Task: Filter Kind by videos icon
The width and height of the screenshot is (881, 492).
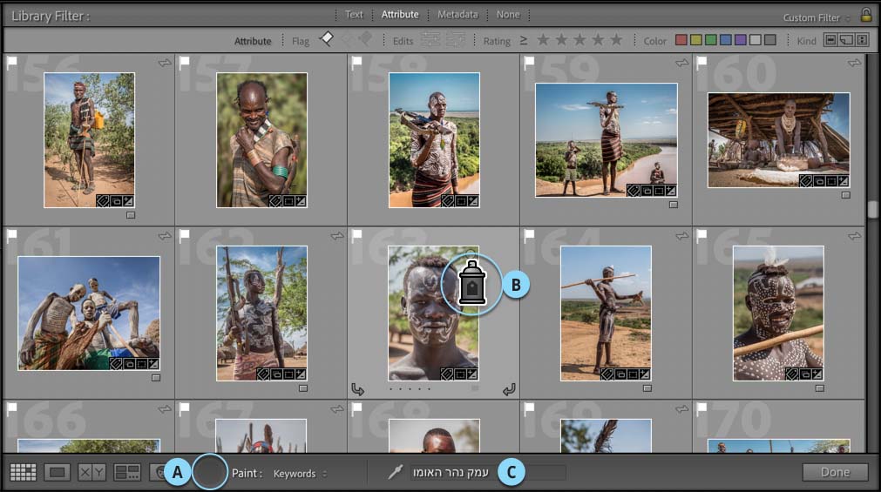Action: (862, 40)
